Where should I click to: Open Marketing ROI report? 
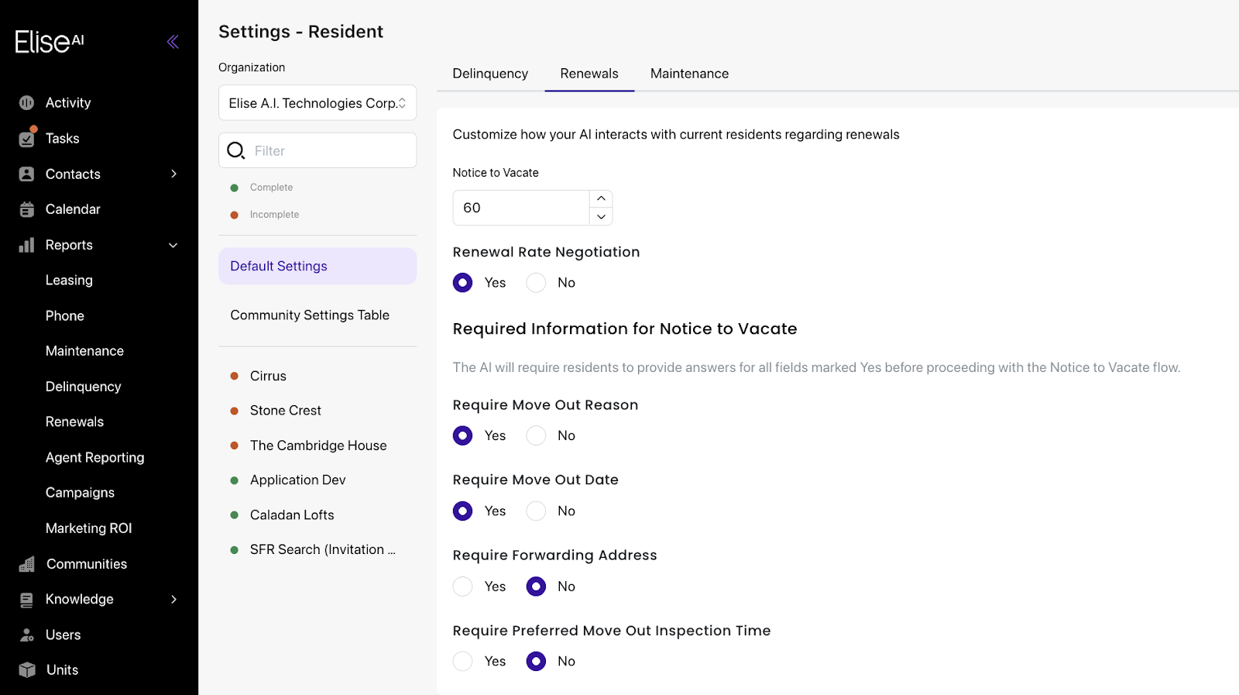click(89, 528)
